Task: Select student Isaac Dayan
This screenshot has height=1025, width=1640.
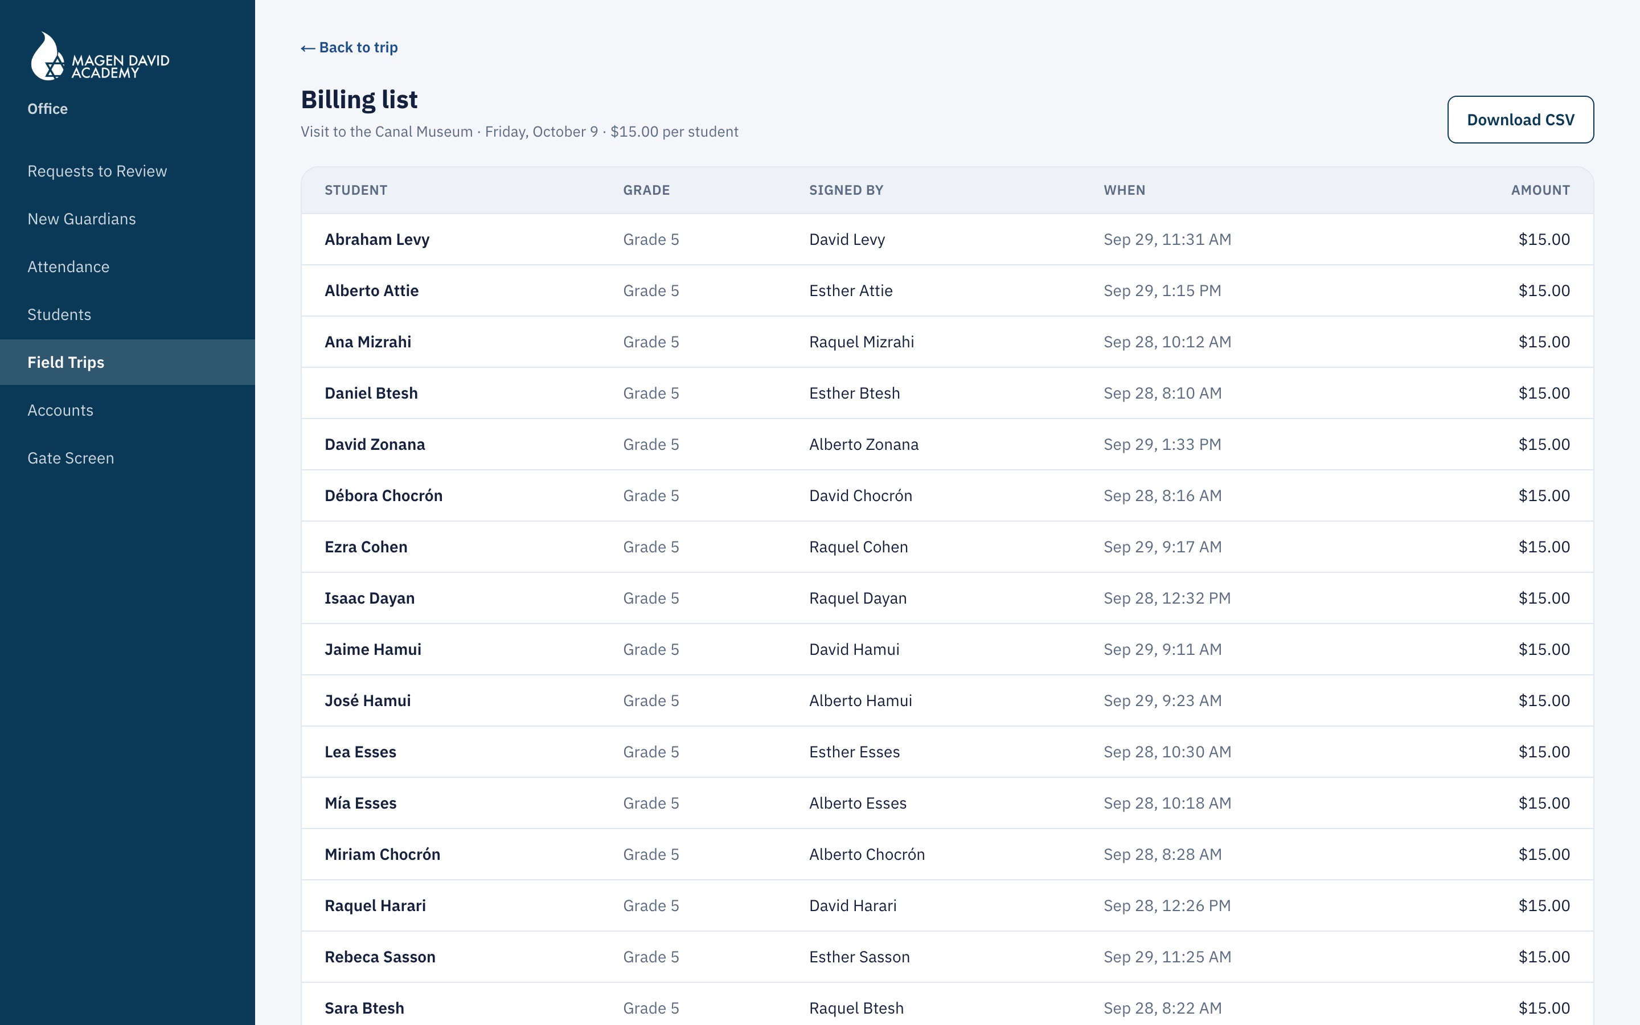Action: pos(370,598)
